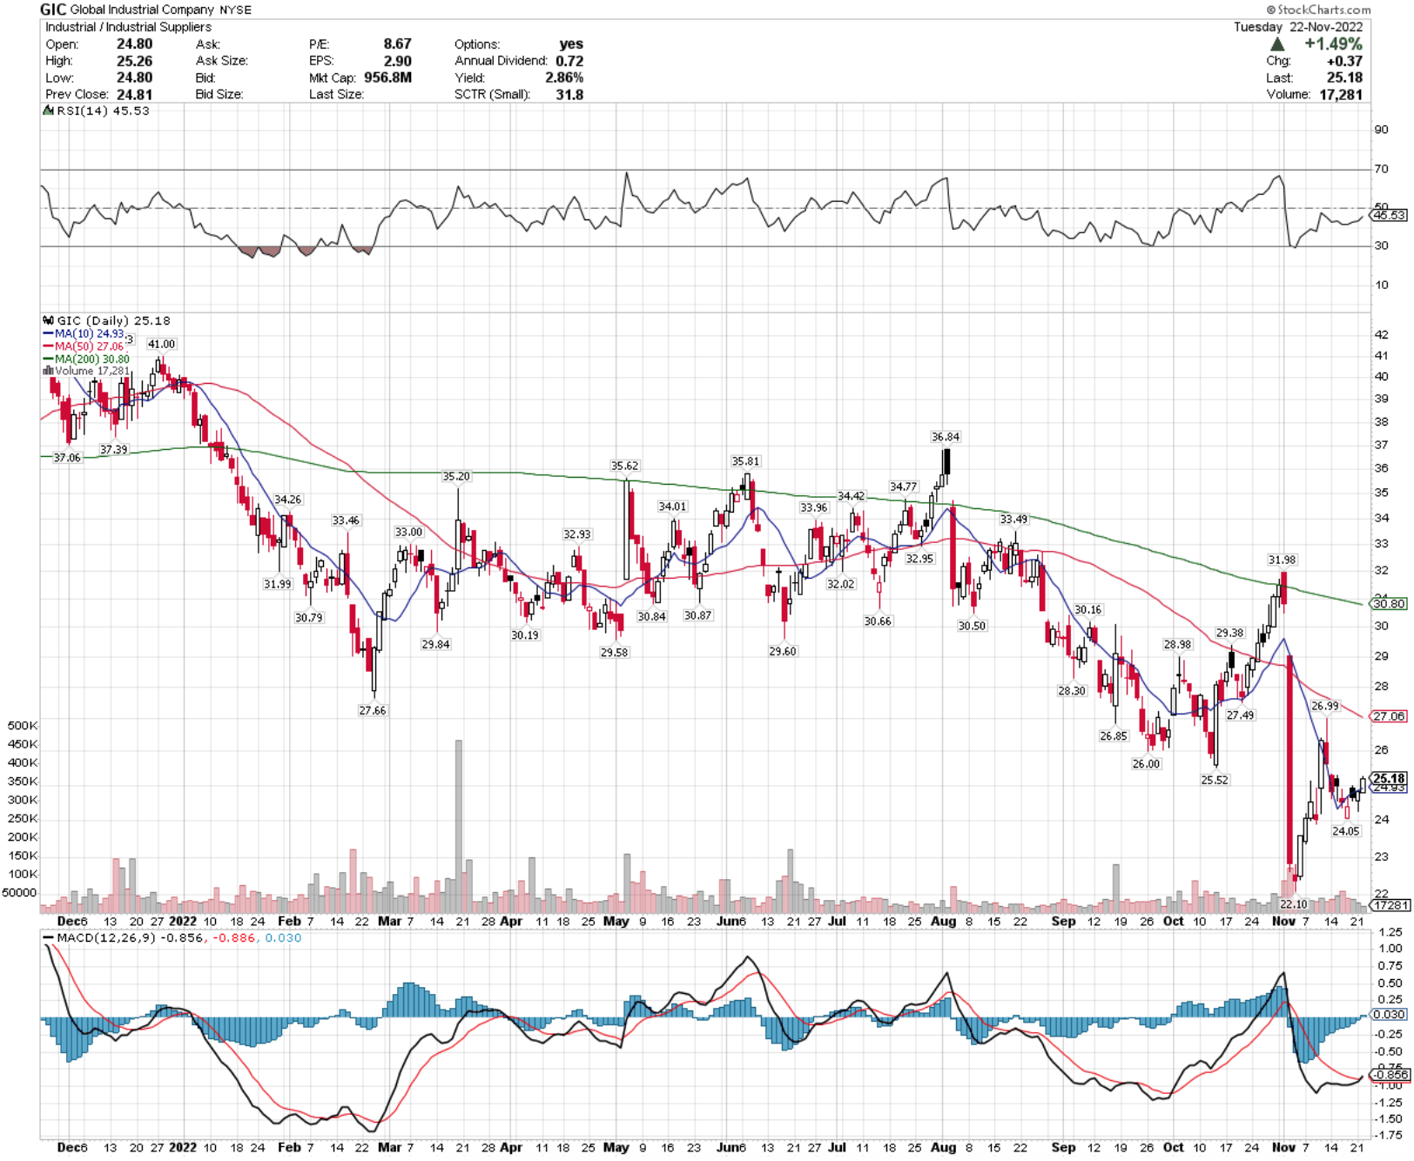1414x1161 pixels.
Task: Click the Mkt Cap 956.8M value
Action: pyautogui.click(x=387, y=77)
